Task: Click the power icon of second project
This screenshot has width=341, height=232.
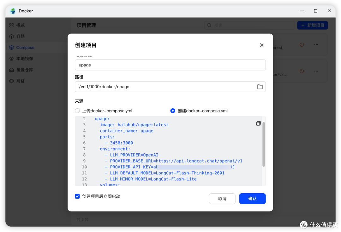Action: click(x=302, y=71)
